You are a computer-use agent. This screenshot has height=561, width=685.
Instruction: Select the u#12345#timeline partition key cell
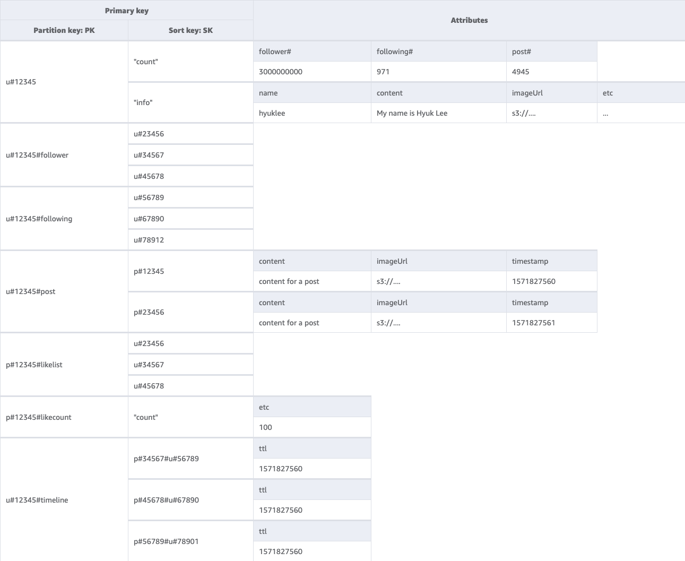pos(37,500)
